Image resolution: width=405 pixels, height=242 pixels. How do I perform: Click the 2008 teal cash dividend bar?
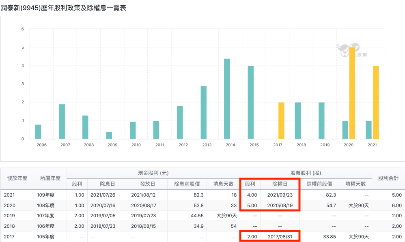pos(85,127)
